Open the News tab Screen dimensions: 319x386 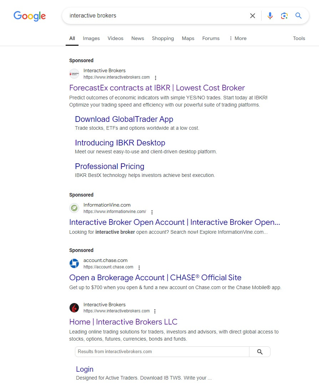click(138, 38)
